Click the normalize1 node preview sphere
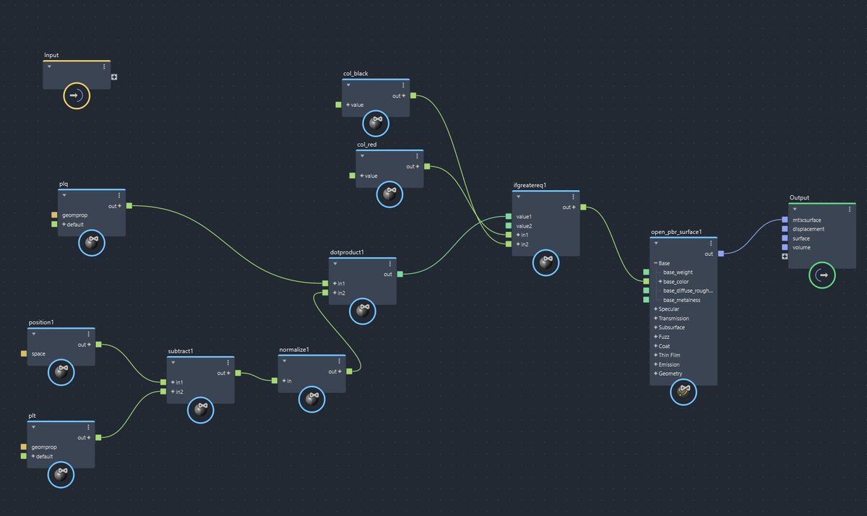Screen dimensions: 867x516 (312, 400)
